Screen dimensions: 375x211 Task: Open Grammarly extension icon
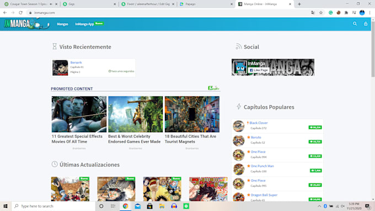[x=330, y=13]
